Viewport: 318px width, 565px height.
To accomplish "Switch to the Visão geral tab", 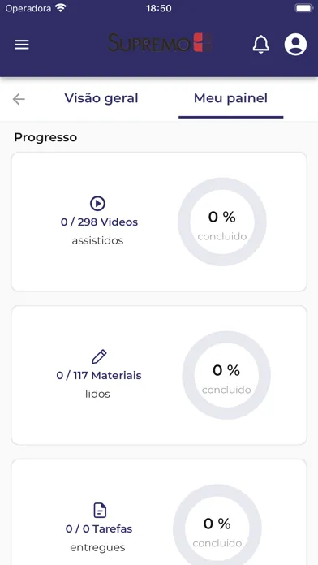I will 101,98.
